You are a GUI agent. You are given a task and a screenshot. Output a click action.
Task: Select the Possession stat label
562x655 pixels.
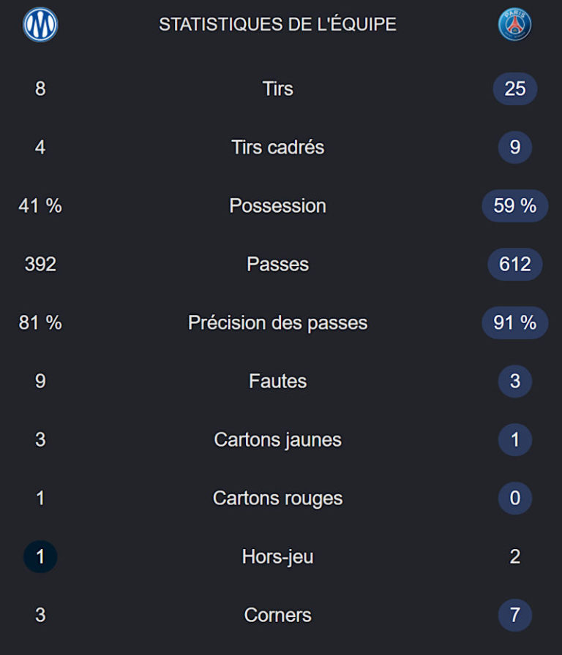point(277,205)
